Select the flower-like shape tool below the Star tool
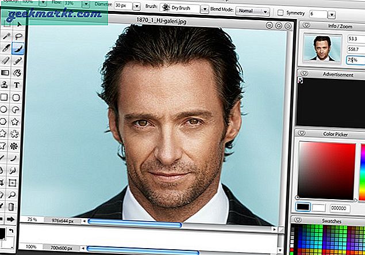The width and height of the screenshot is (365, 255). [14, 134]
